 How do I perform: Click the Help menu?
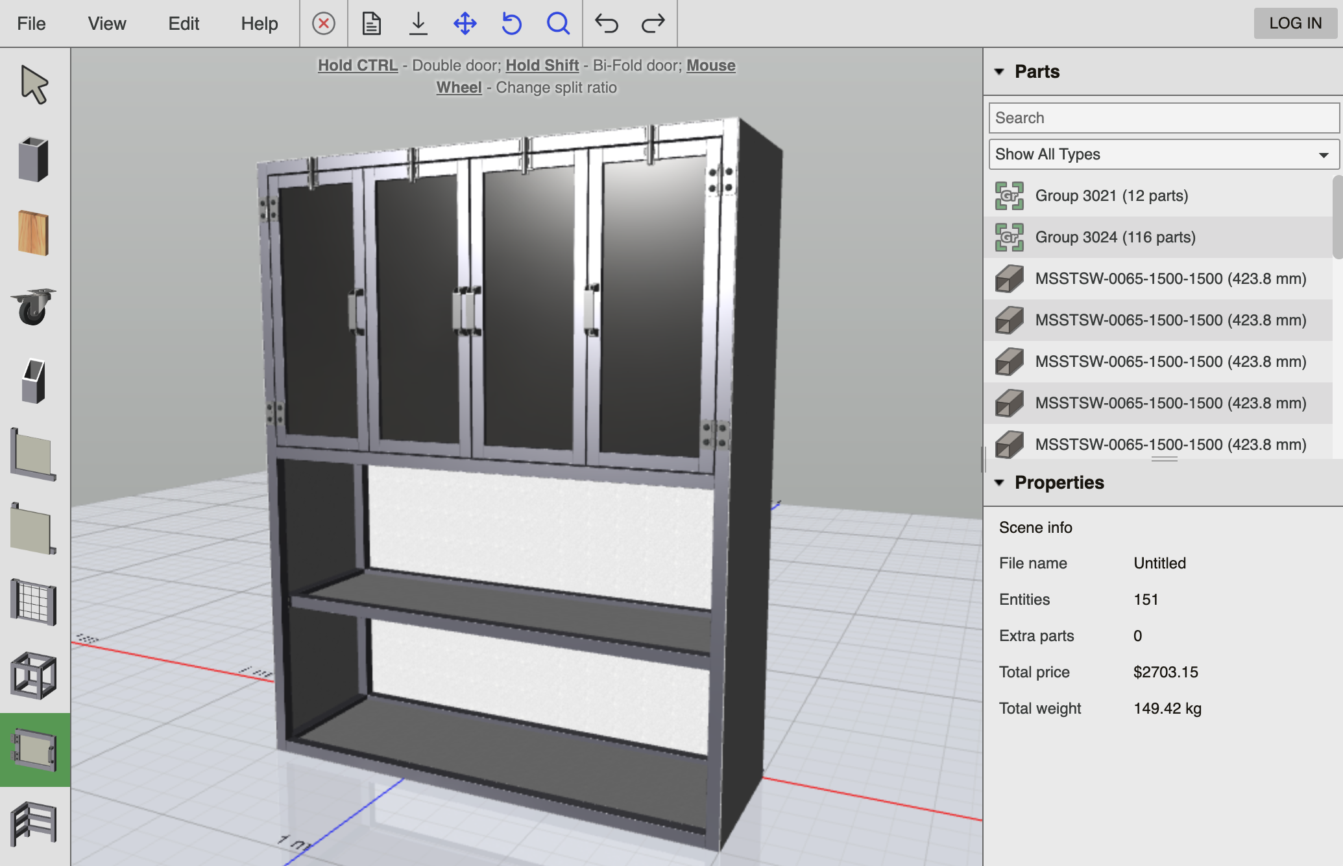point(259,23)
